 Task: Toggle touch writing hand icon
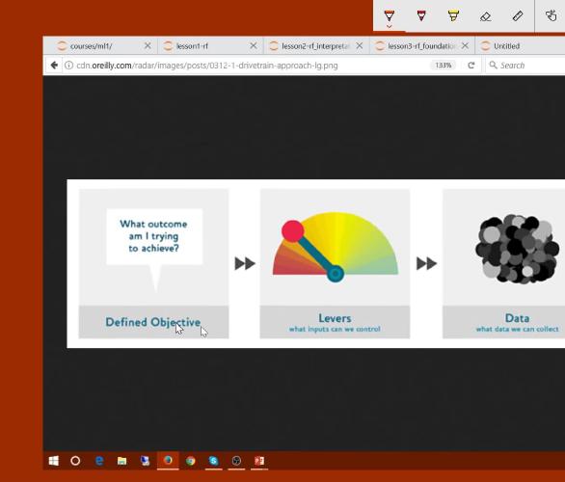[x=551, y=15]
